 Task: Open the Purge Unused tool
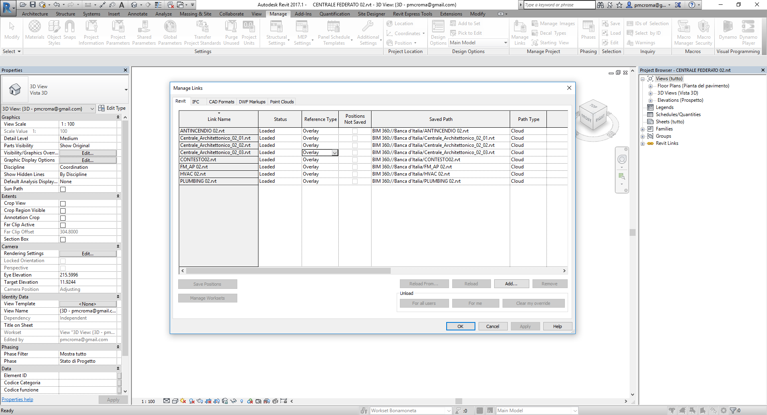[x=231, y=32]
